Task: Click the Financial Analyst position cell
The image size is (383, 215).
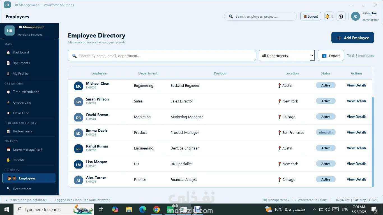Action: click(x=184, y=180)
